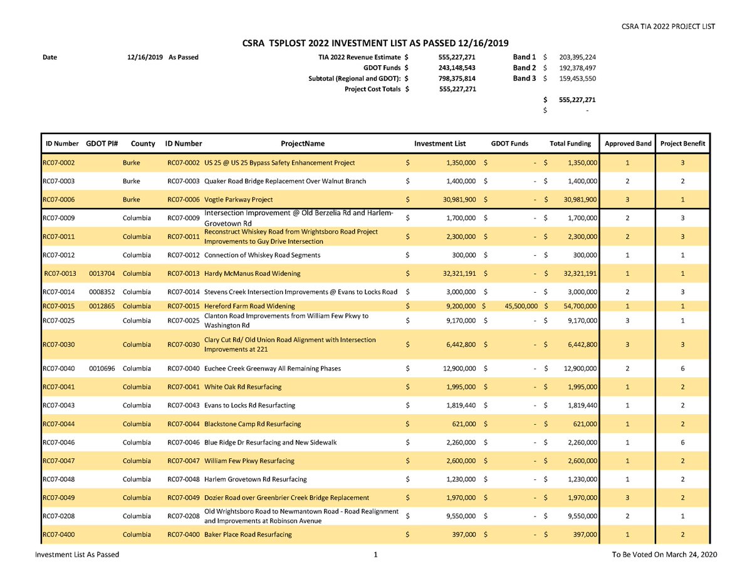Click GDOT PI# 0008352 cell

click(102, 292)
